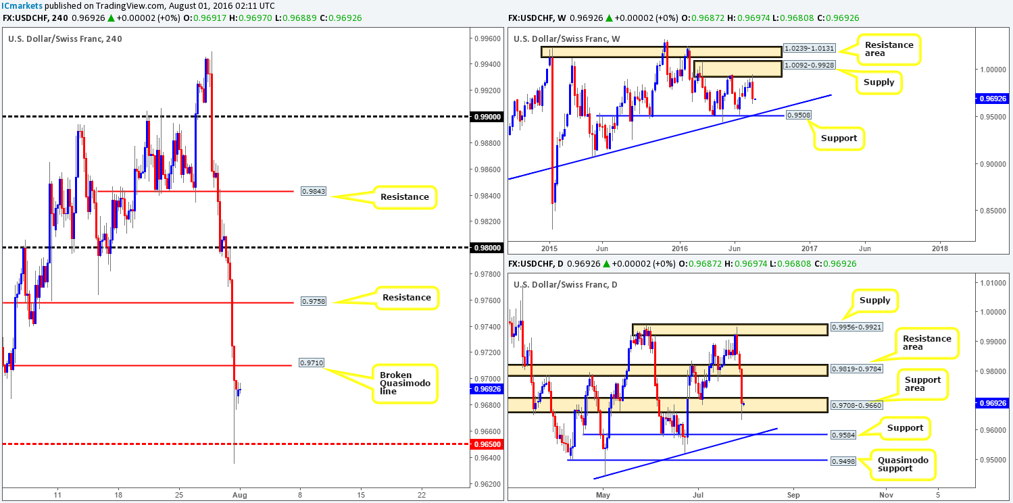The width and height of the screenshot is (1013, 503).
Task: Click the 0.99600 axis value on 240 chart
Action: click(486, 38)
